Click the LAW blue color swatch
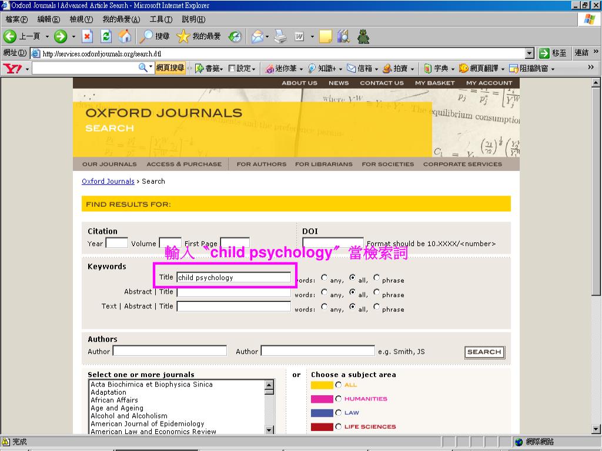The width and height of the screenshot is (602, 451). pyautogui.click(x=322, y=413)
